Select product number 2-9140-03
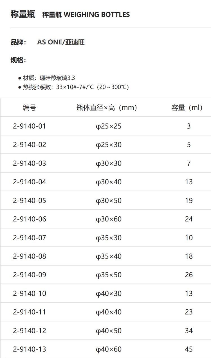Viewport: 211px width, 358px height. 29,163
